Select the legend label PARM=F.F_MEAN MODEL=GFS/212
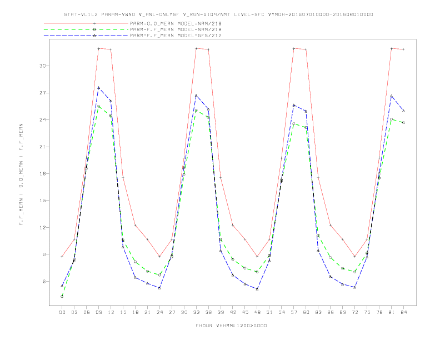The height and width of the screenshot is (340, 440). (176, 36)
